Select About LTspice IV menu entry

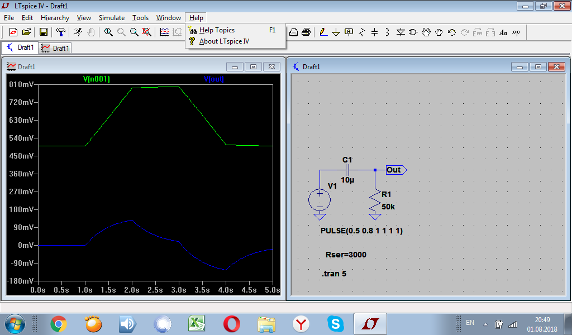click(x=224, y=41)
